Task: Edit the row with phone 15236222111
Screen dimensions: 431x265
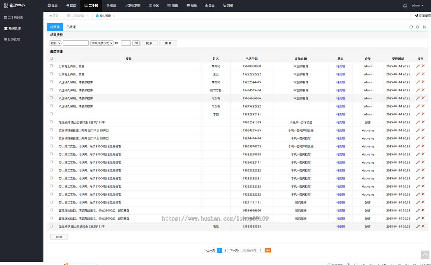Action: [x=418, y=162]
